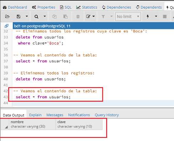
Task: Click the Stop query square icon
Action: coord(165,16)
